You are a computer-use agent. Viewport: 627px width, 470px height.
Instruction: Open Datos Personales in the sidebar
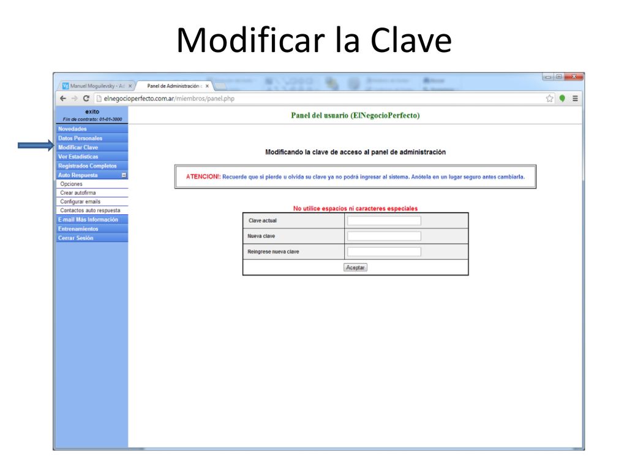pos(92,138)
